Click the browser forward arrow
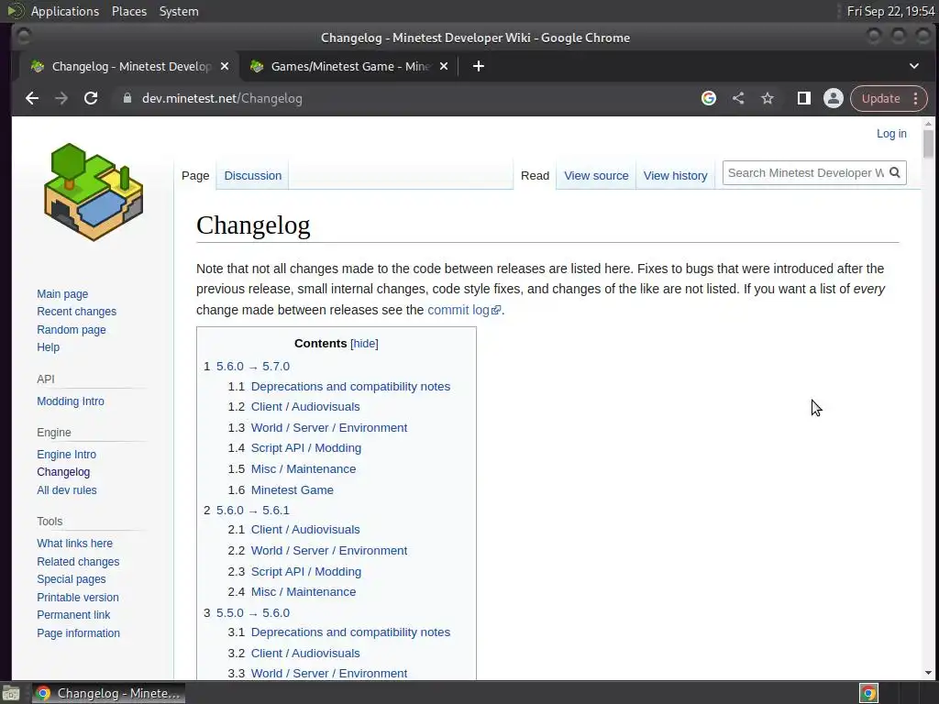The height and width of the screenshot is (704, 939). tap(61, 98)
